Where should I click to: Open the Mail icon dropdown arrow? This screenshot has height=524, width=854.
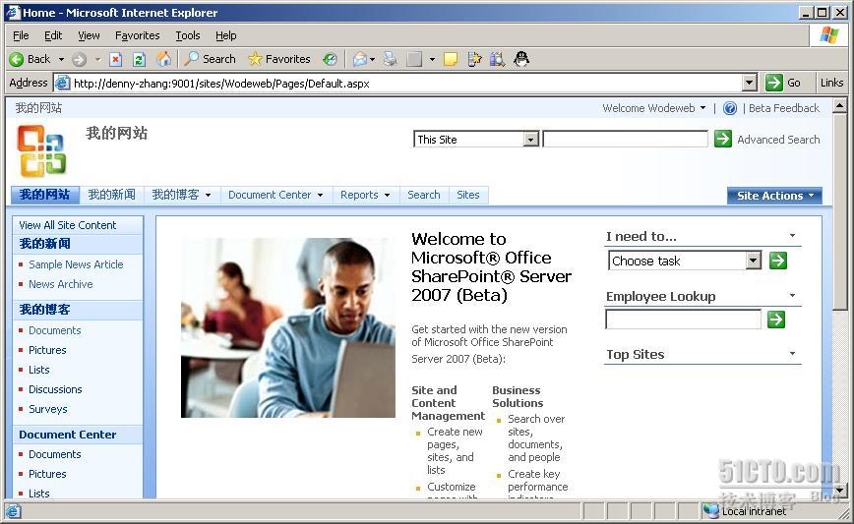coord(373,59)
